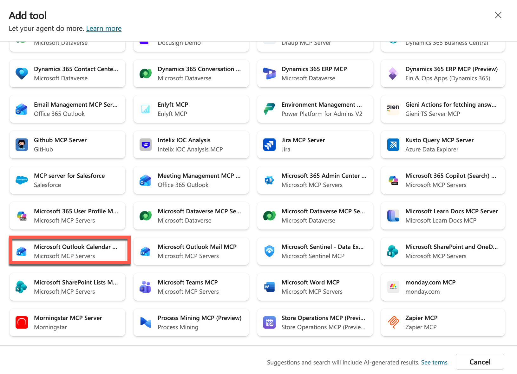
Task: Click the See terms link
Action: (434, 362)
